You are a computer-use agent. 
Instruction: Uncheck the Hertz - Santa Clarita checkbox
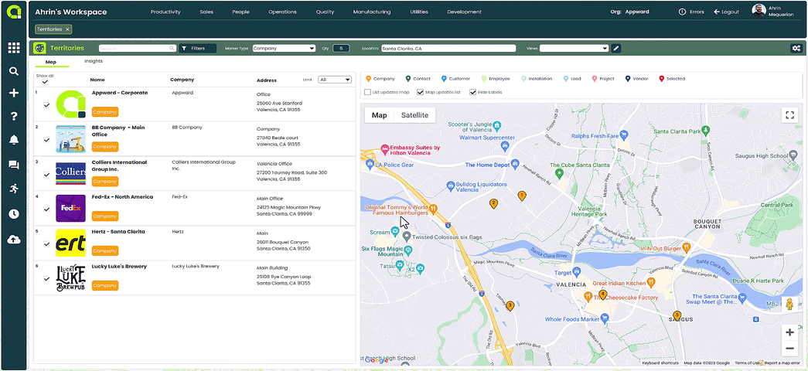pos(47,243)
